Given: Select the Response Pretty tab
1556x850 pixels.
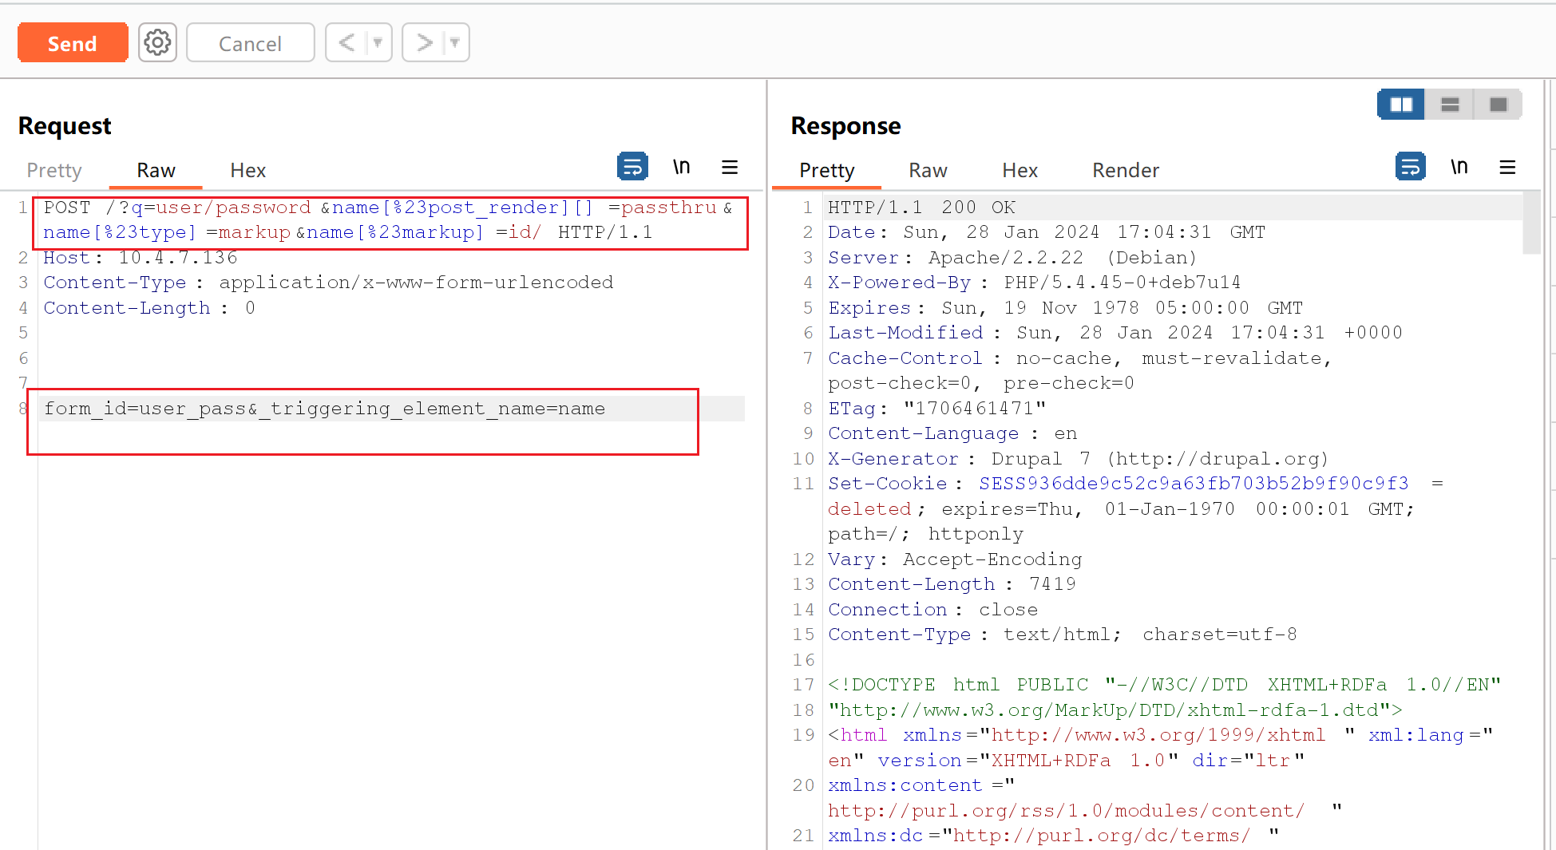Looking at the screenshot, I should (x=826, y=170).
